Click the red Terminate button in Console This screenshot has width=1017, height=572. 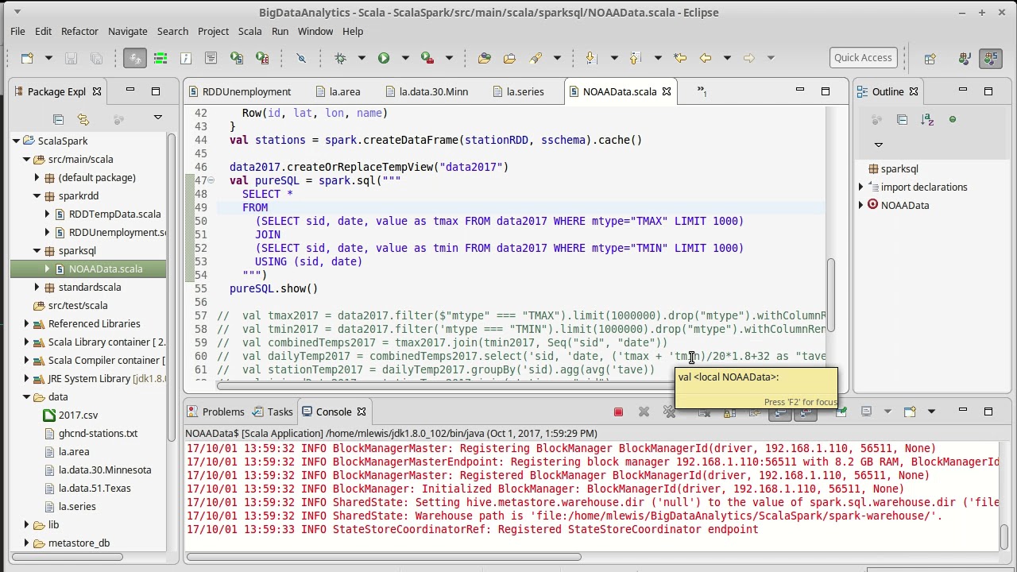(x=618, y=412)
